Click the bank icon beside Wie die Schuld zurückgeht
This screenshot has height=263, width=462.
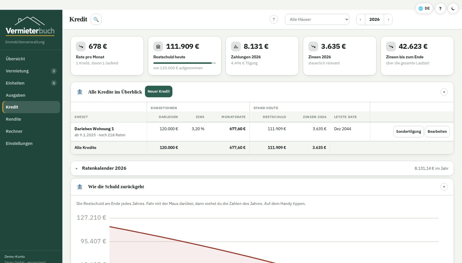pos(80,187)
